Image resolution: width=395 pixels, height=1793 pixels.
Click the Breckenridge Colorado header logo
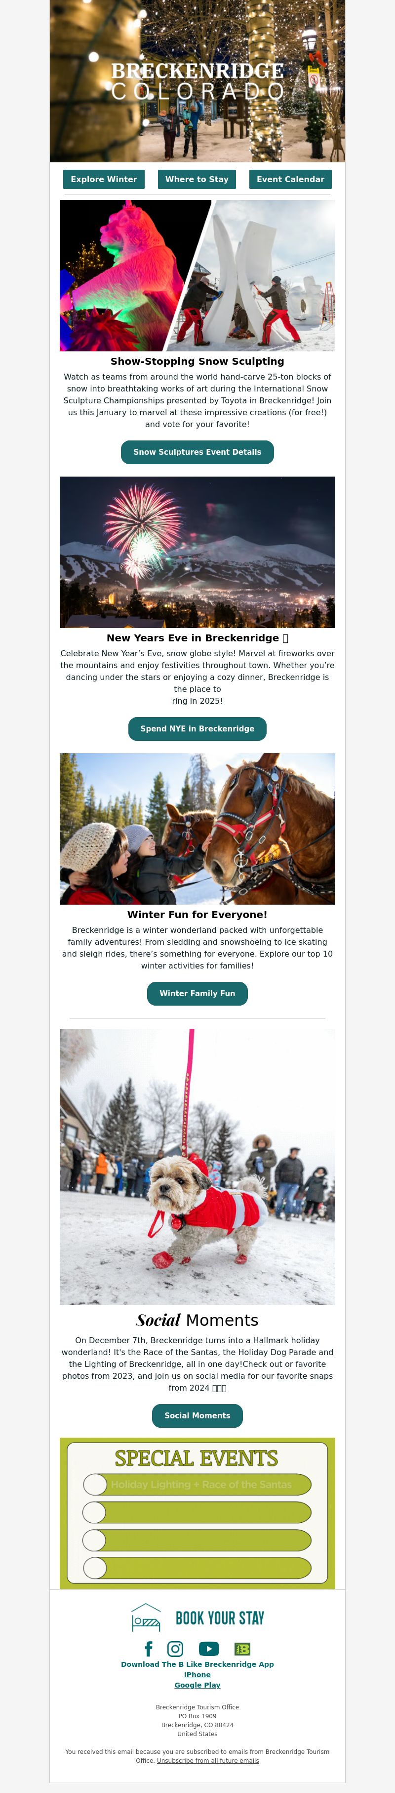pyautogui.click(x=198, y=81)
